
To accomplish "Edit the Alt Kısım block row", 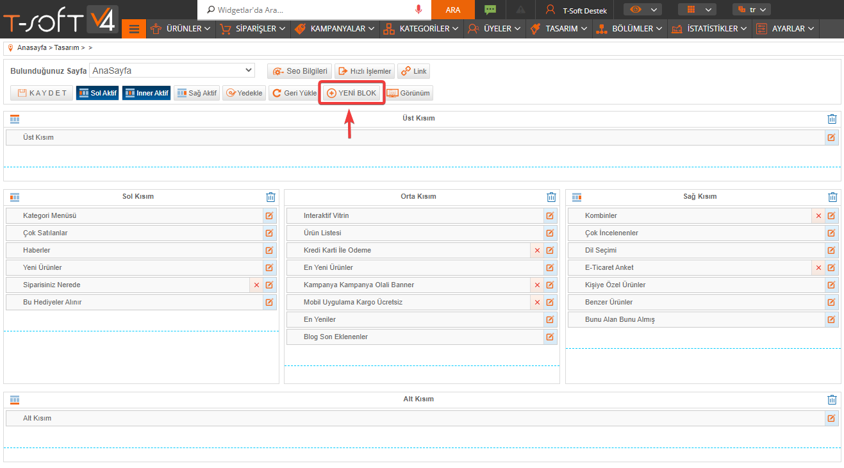I will click(831, 419).
